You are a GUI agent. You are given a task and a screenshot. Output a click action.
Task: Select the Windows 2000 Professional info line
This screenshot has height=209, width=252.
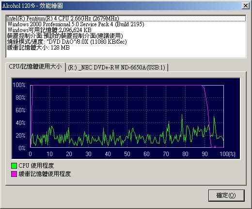pos(76,24)
